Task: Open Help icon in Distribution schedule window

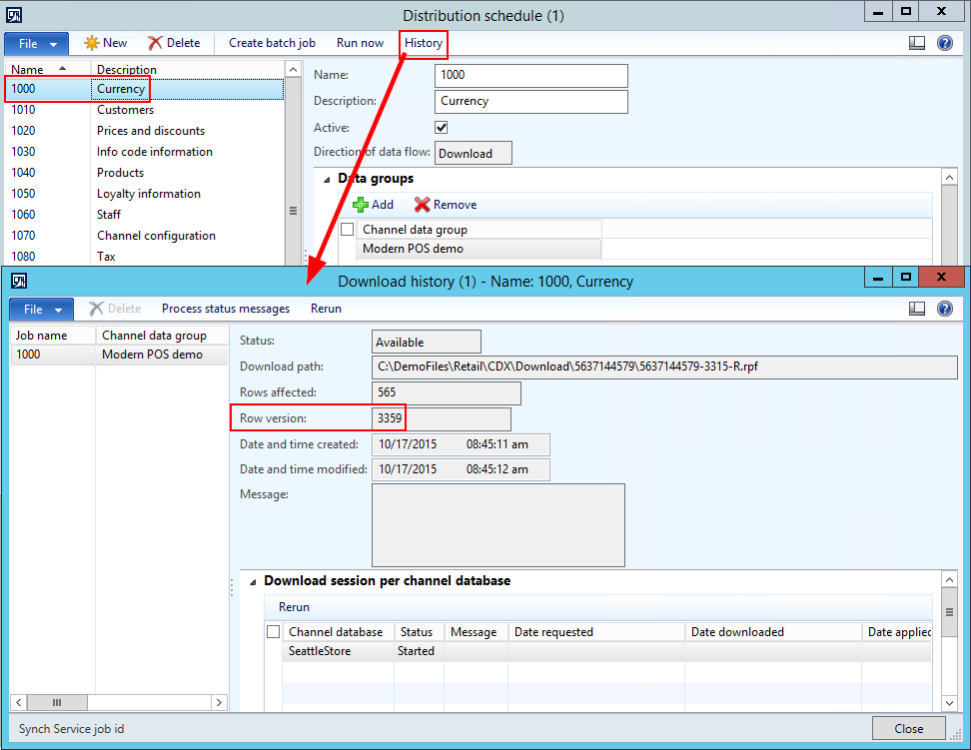Action: pyautogui.click(x=945, y=43)
